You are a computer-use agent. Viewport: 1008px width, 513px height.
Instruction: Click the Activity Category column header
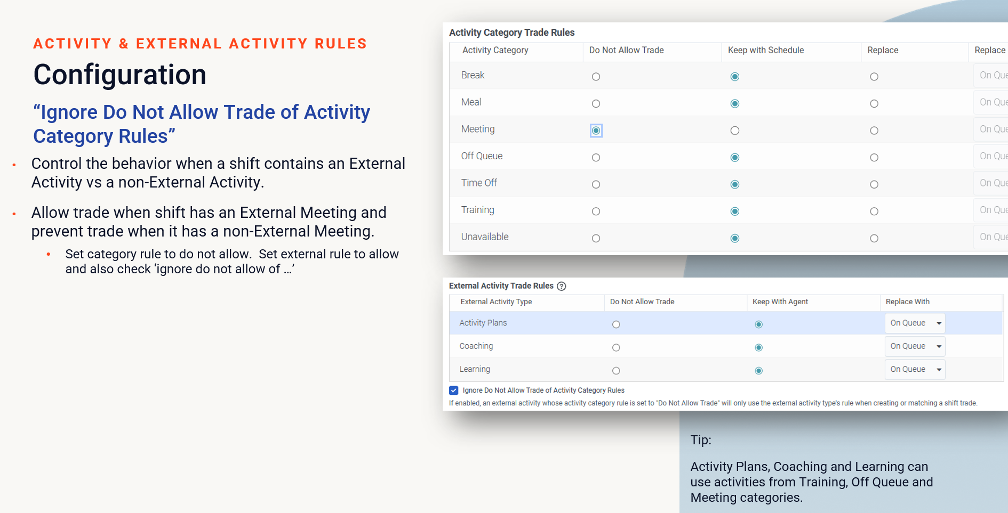pos(495,50)
